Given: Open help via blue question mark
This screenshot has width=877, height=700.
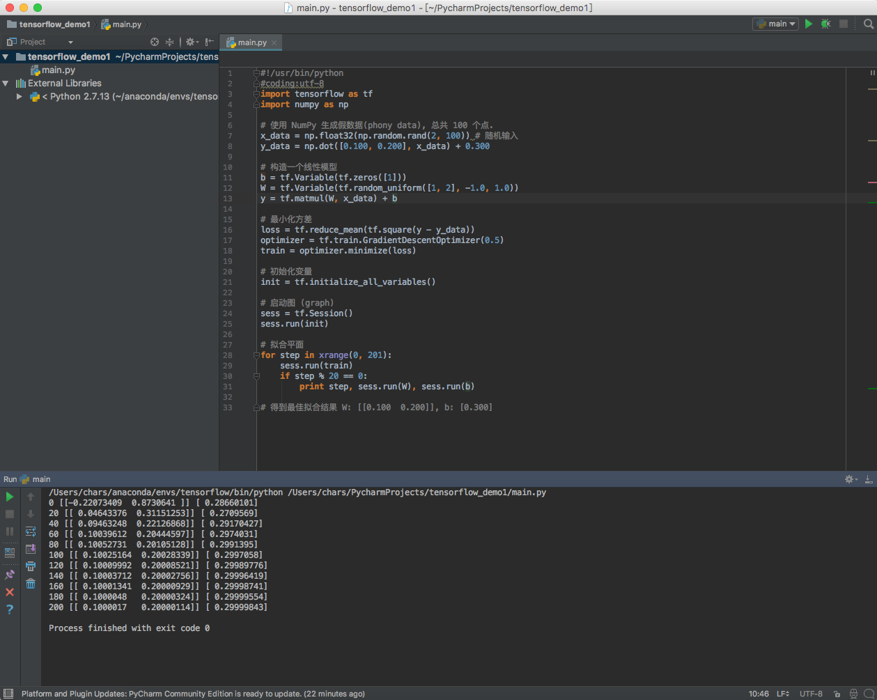Looking at the screenshot, I should click(x=10, y=609).
